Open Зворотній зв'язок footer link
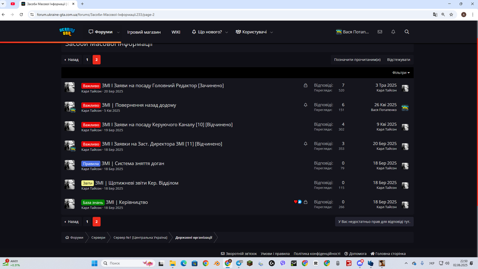 point(239,254)
